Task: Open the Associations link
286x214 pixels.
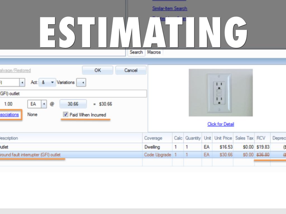Action: point(9,115)
